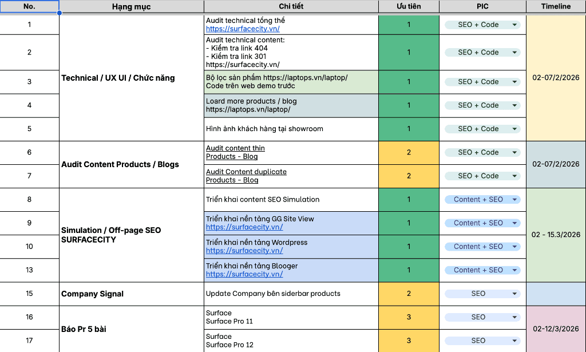Select Simulation / Off-page SEO SURFACECITY cell
The width and height of the screenshot is (586, 352).
pyautogui.click(x=132, y=235)
